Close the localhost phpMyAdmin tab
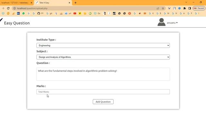The height and width of the screenshot is (116, 206). (32, 3)
